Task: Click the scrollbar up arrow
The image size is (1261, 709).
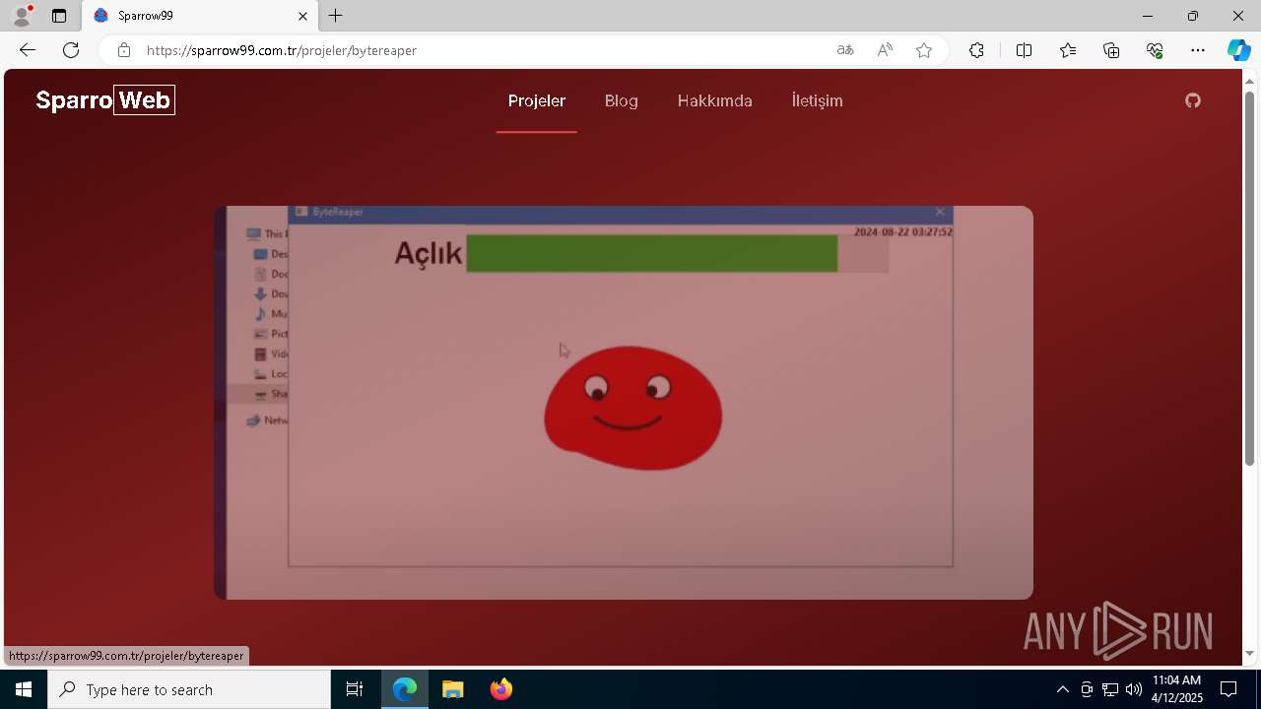Action: tap(1250, 80)
